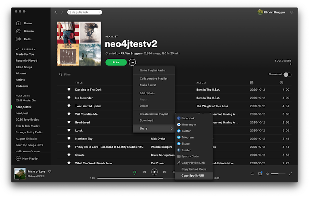Open the neo4jtest playlist
The width and height of the screenshot is (309, 197).
pos(22,113)
